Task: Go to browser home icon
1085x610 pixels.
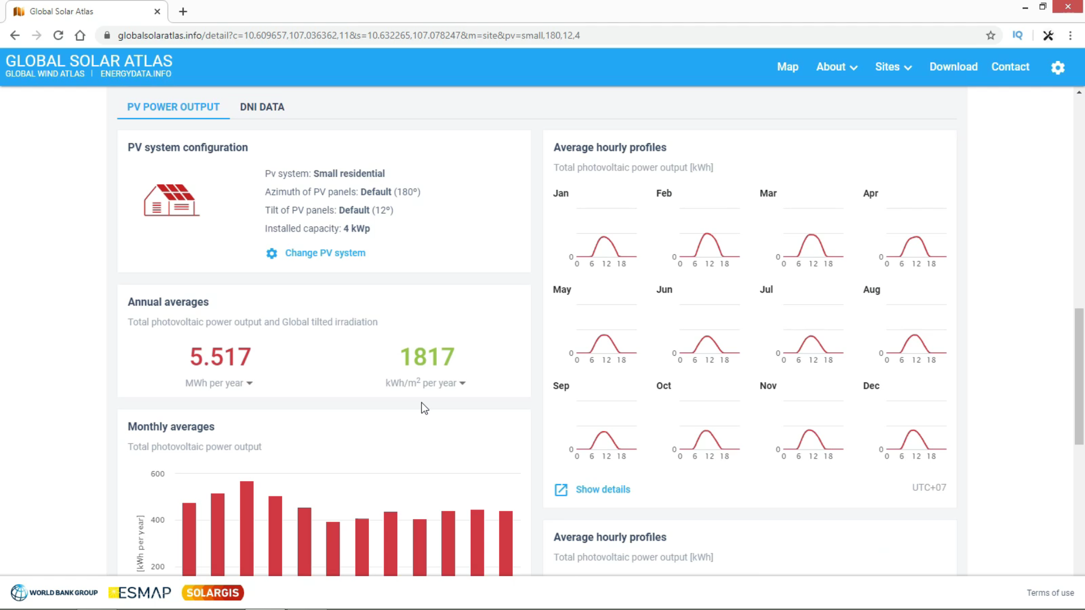Action: [80, 36]
